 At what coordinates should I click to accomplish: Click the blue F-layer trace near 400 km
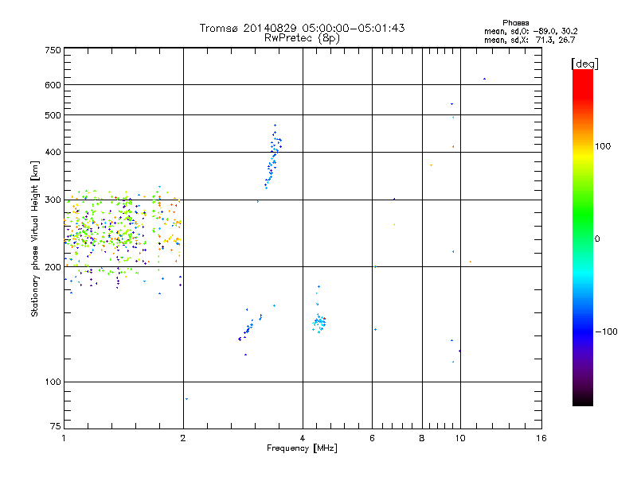(x=273, y=157)
